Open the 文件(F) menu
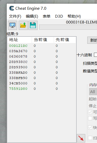97x143 pixels. [x=15, y=16]
